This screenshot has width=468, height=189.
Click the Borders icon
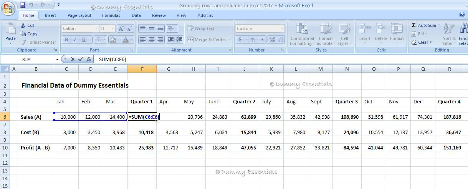tap(98, 40)
